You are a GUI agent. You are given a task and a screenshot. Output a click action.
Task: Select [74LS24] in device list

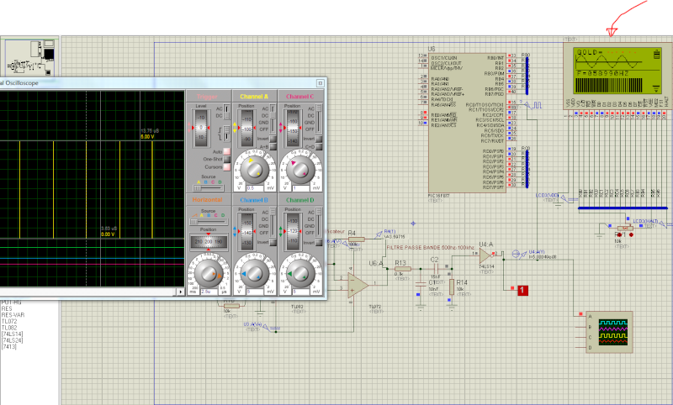12,340
